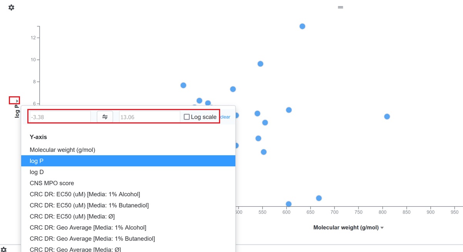Collapse the log P axis arrow
Screen dimensions: 463x252
pyautogui.click(x=17, y=100)
